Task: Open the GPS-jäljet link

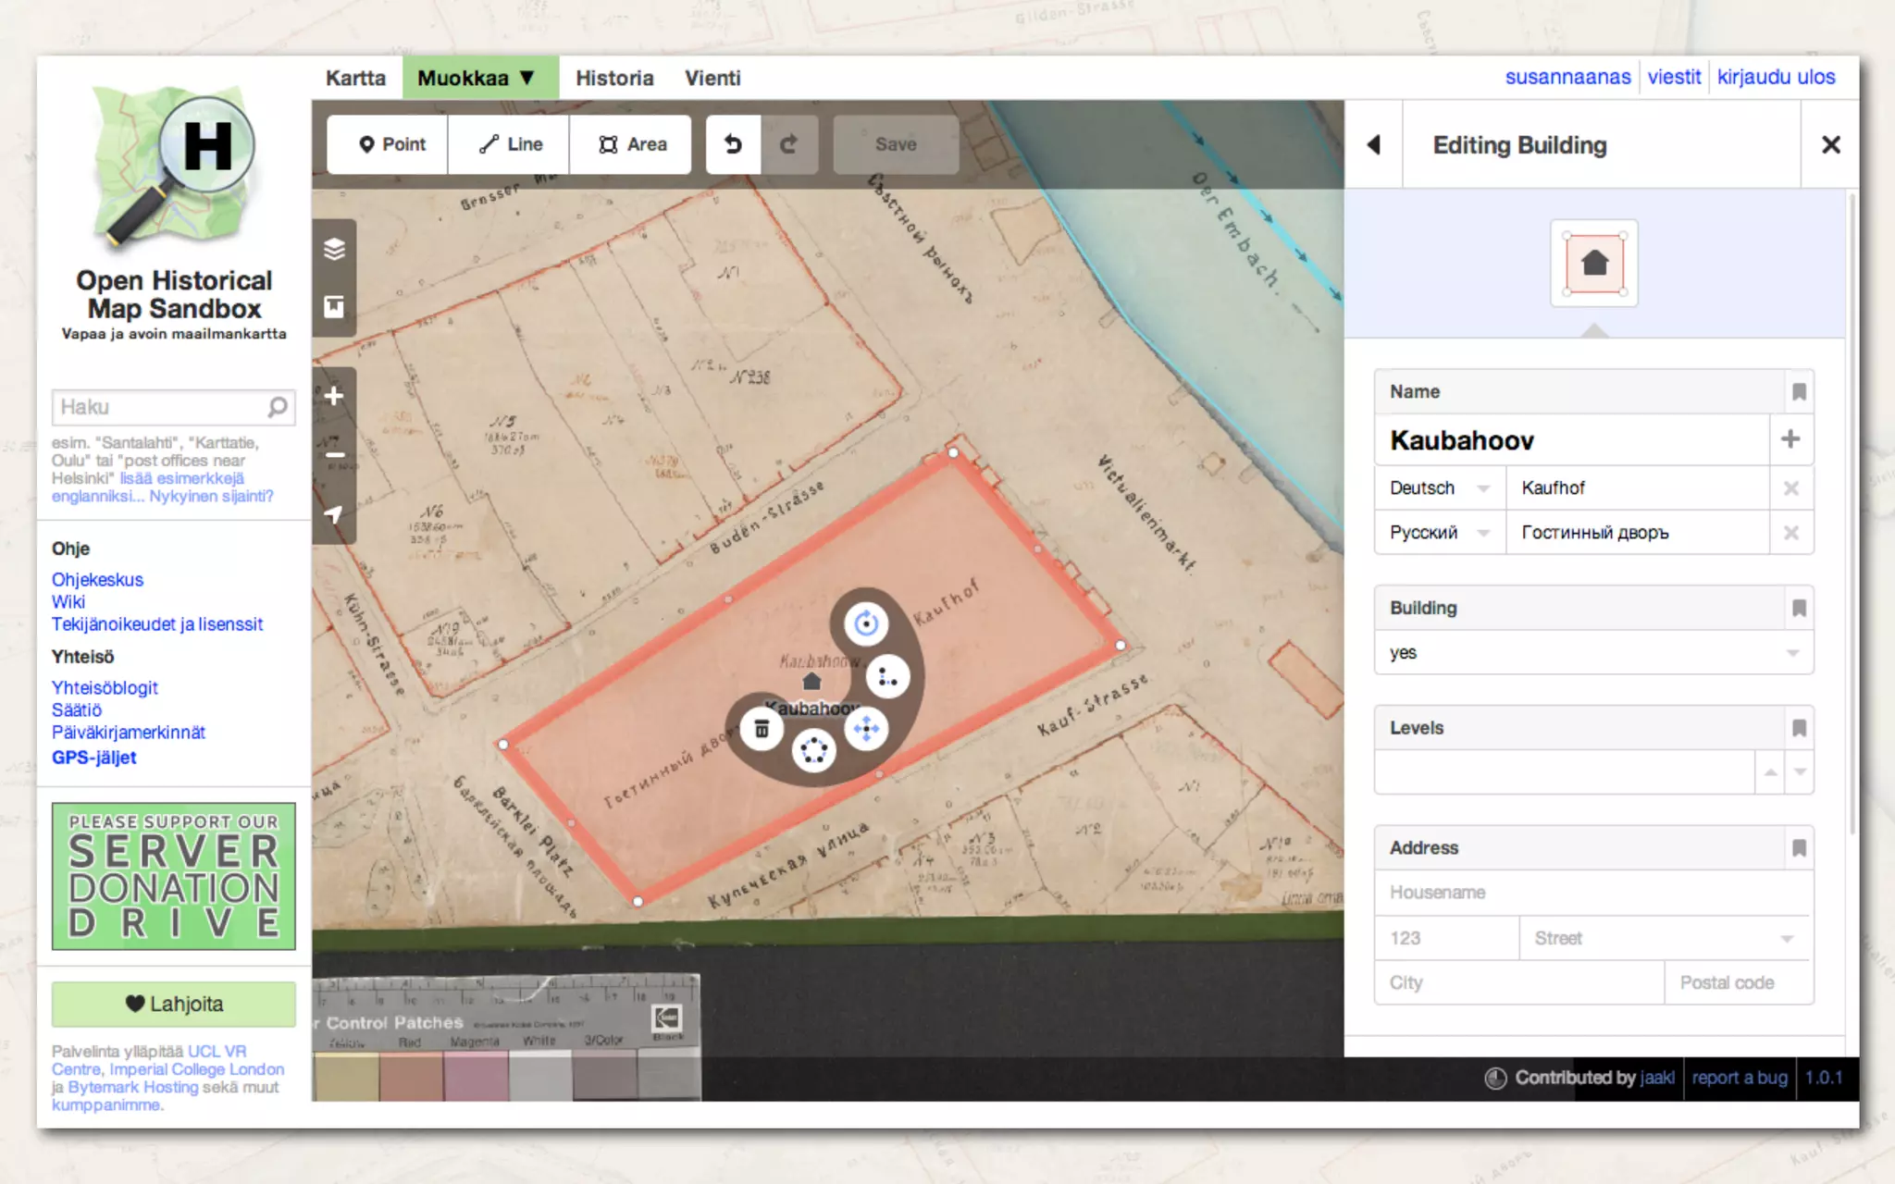Action: click(x=93, y=758)
